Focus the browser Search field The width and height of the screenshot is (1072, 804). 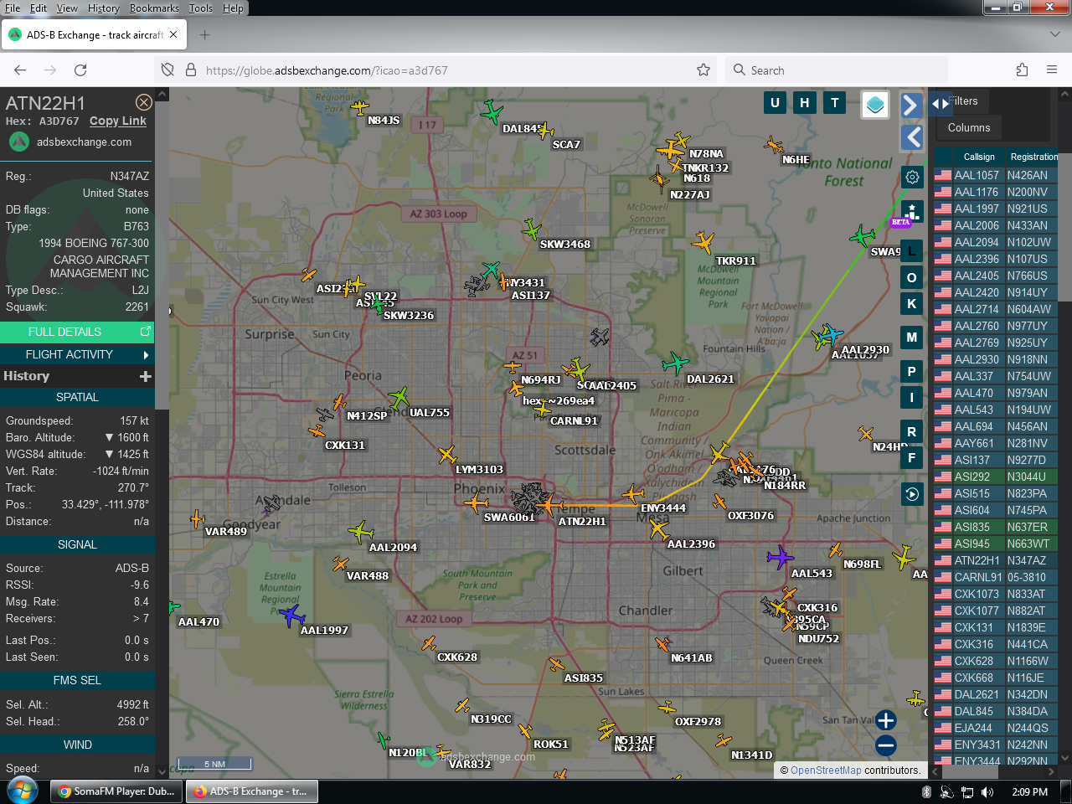[837, 70]
